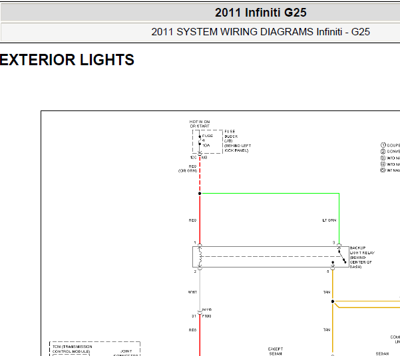Click the splice dot joining red and green wires
400x356 pixels.
tap(200, 194)
